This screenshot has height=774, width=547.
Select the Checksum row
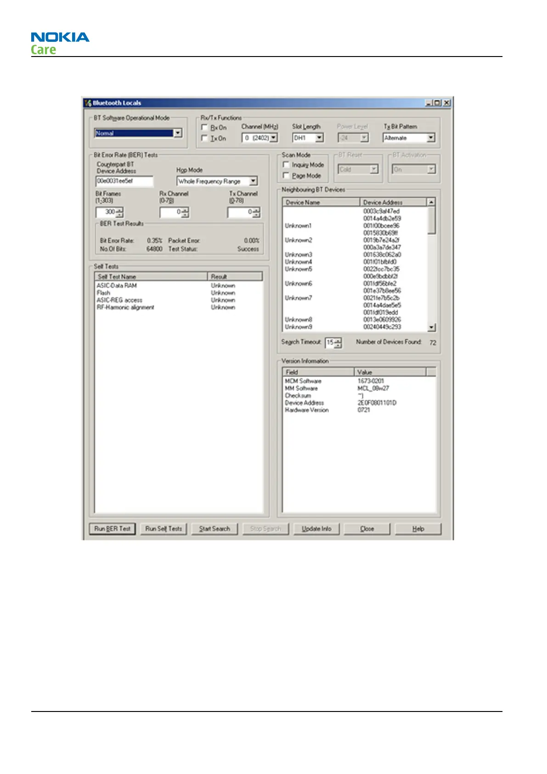point(359,396)
